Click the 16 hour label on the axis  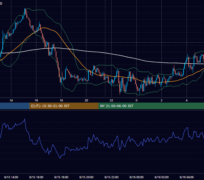tap(36, 100)
